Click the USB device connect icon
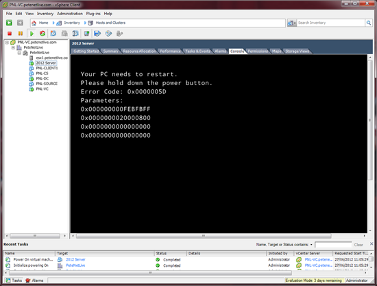This screenshot has height=286, width=377. tap(119, 34)
